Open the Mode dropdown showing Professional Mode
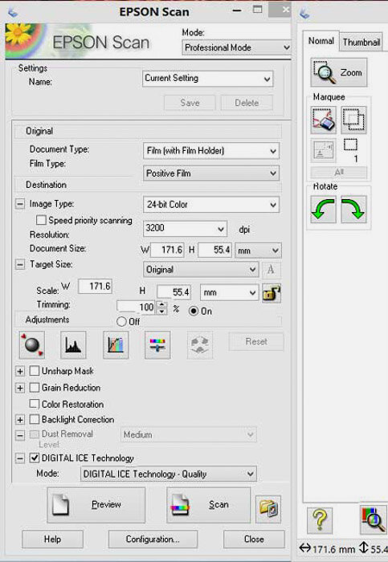The height and width of the screenshot is (562, 388). coord(237,47)
